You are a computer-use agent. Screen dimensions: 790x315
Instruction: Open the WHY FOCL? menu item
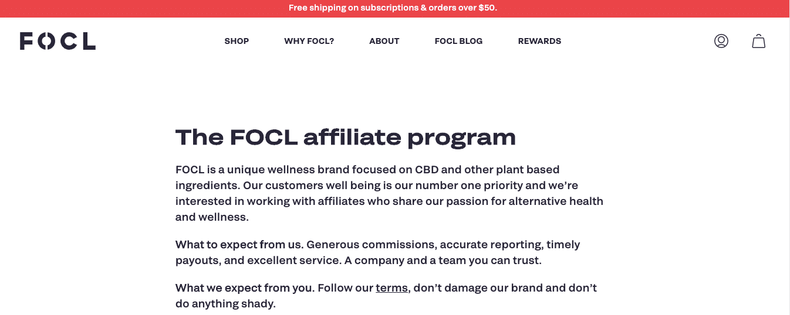point(309,41)
